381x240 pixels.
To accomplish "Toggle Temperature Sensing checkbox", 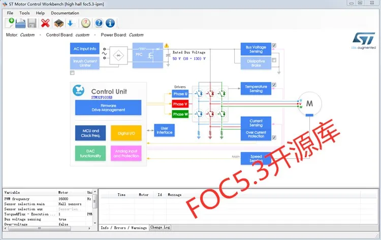I will (x=274, y=85).
